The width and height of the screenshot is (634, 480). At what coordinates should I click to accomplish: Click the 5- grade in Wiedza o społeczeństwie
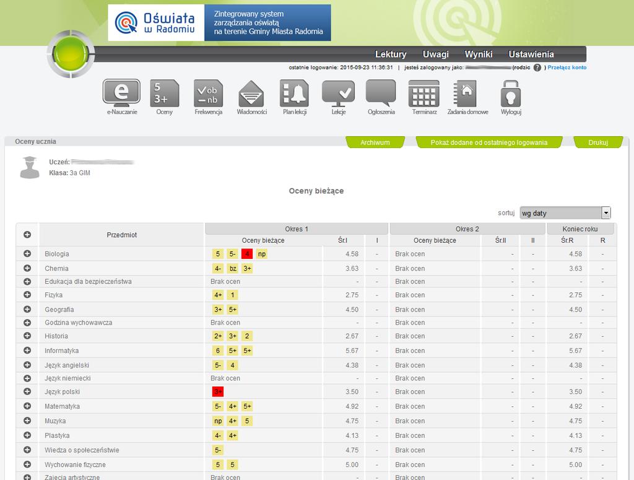217,450
